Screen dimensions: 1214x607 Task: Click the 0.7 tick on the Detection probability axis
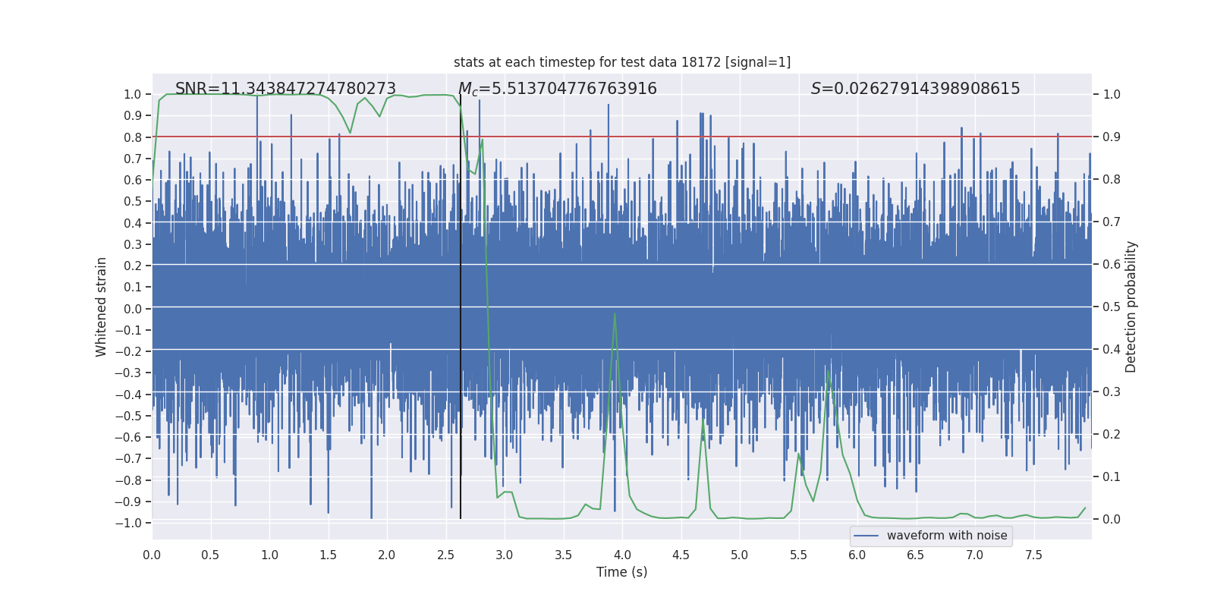point(1112,222)
